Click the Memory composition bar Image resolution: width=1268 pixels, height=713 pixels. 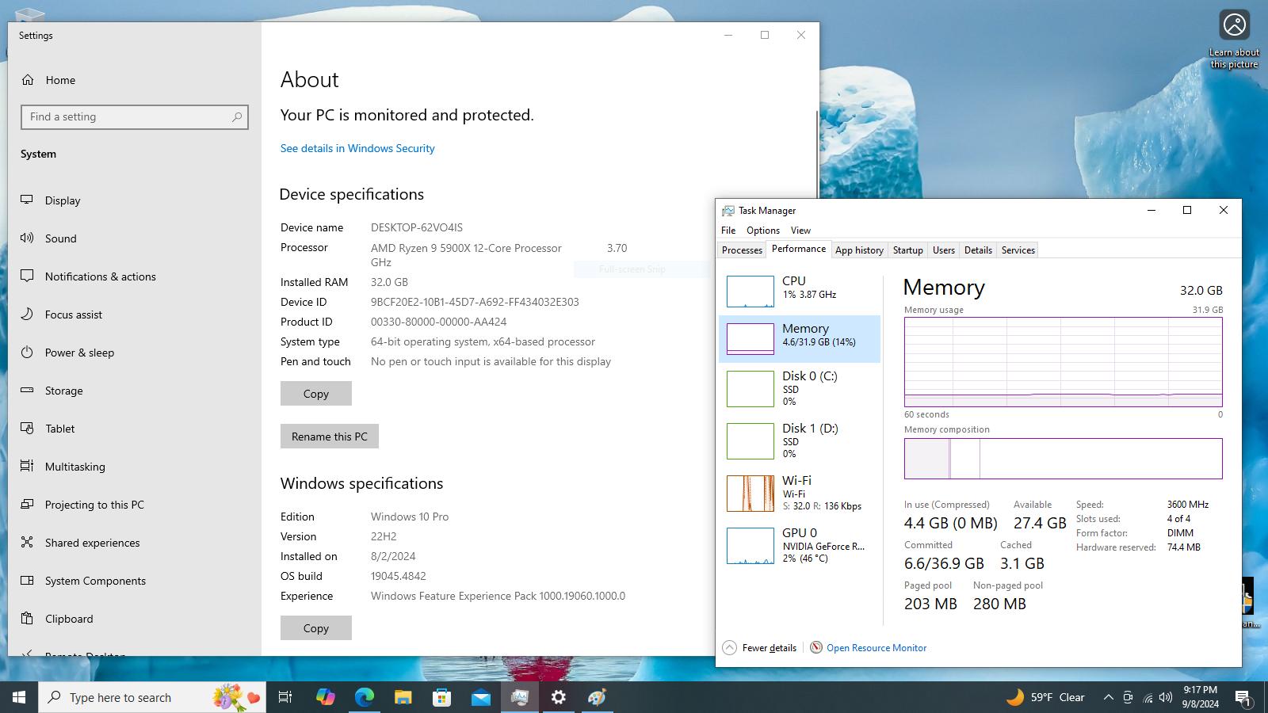click(x=1063, y=459)
